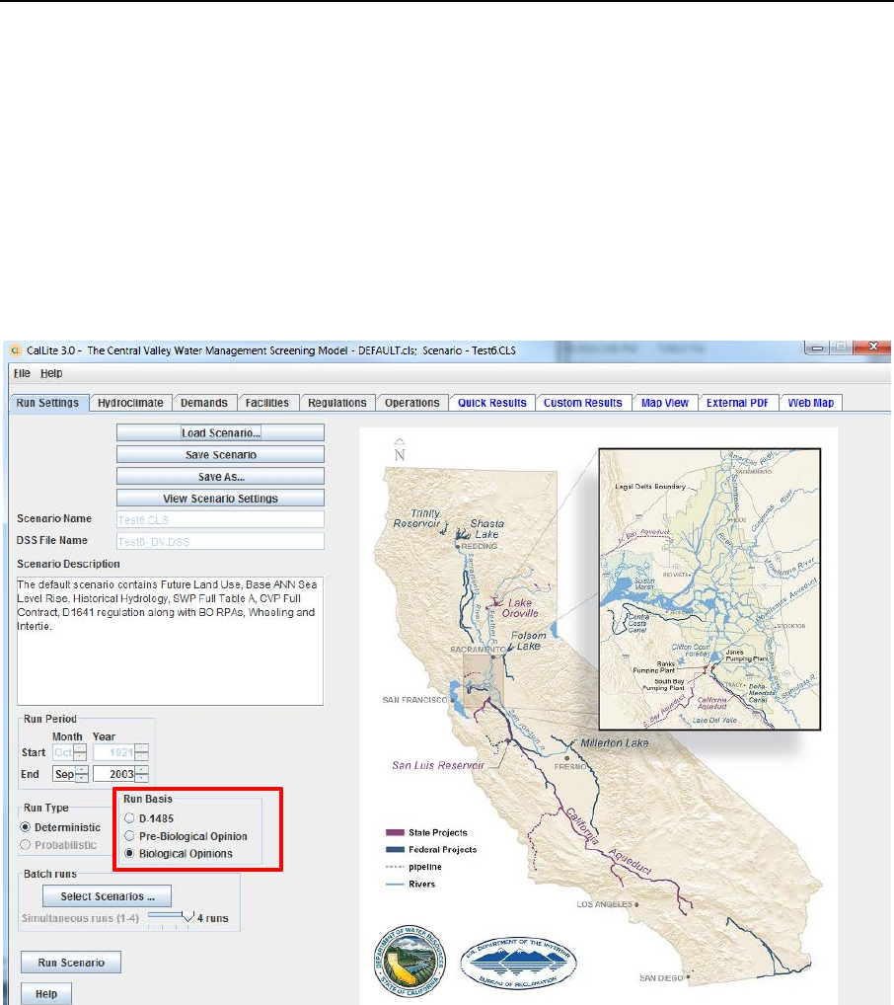Click the Department of Water Resources seal

tap(410, 961)
